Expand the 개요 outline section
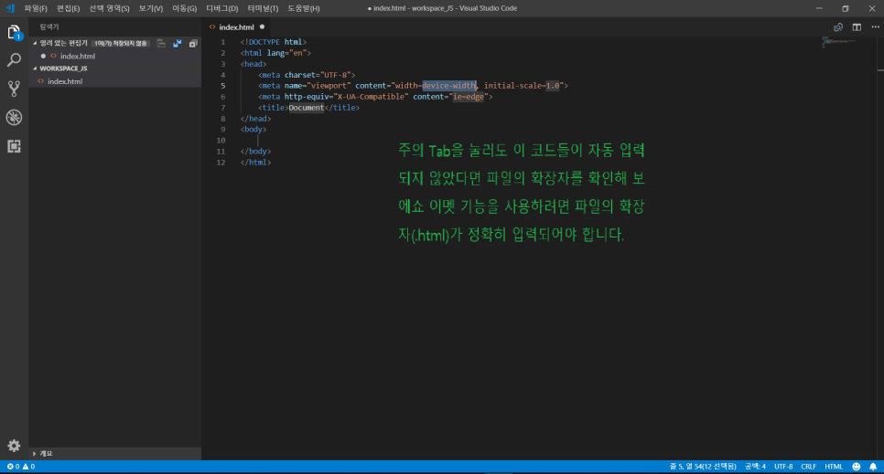Viewport: 884px width, 474px height. point(35,454)
